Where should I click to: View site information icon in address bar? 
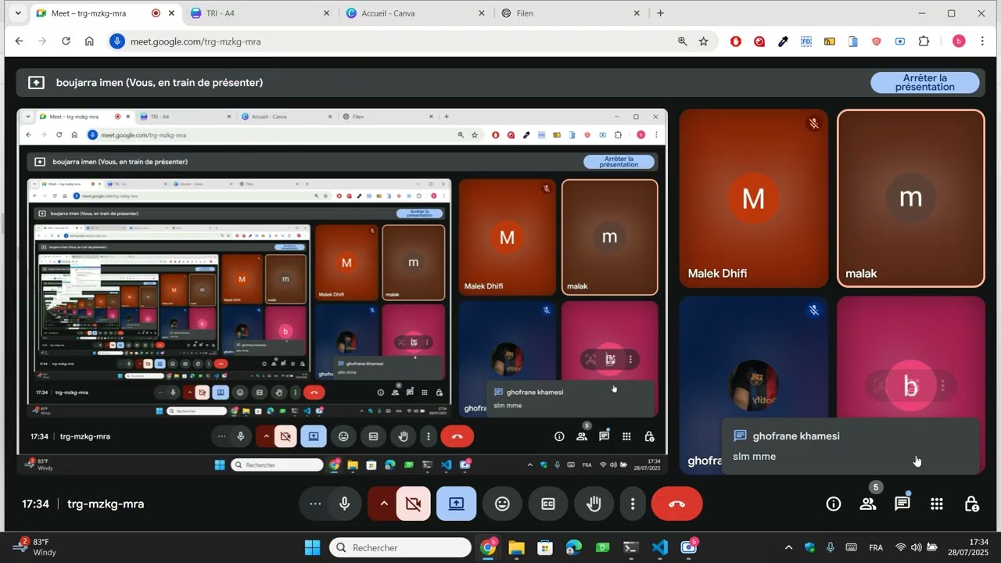(117, 41)
